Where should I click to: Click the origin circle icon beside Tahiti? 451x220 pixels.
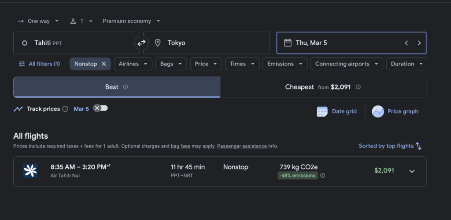(25, 43)
